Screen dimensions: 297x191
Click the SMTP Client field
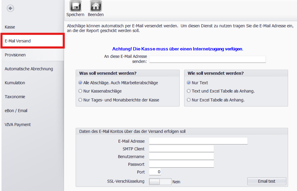181,149
